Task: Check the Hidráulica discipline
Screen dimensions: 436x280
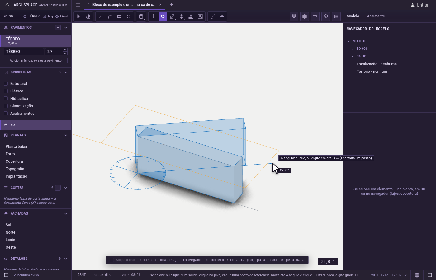Action: (x=6, y=99)
